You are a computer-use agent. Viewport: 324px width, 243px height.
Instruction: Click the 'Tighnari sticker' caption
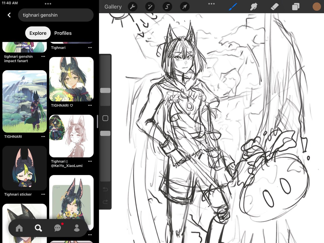pos(18,194)
